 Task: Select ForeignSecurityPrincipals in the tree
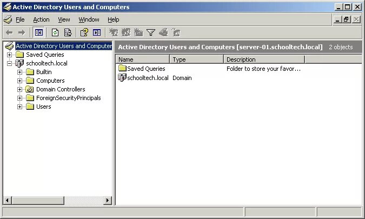[69, 98]
